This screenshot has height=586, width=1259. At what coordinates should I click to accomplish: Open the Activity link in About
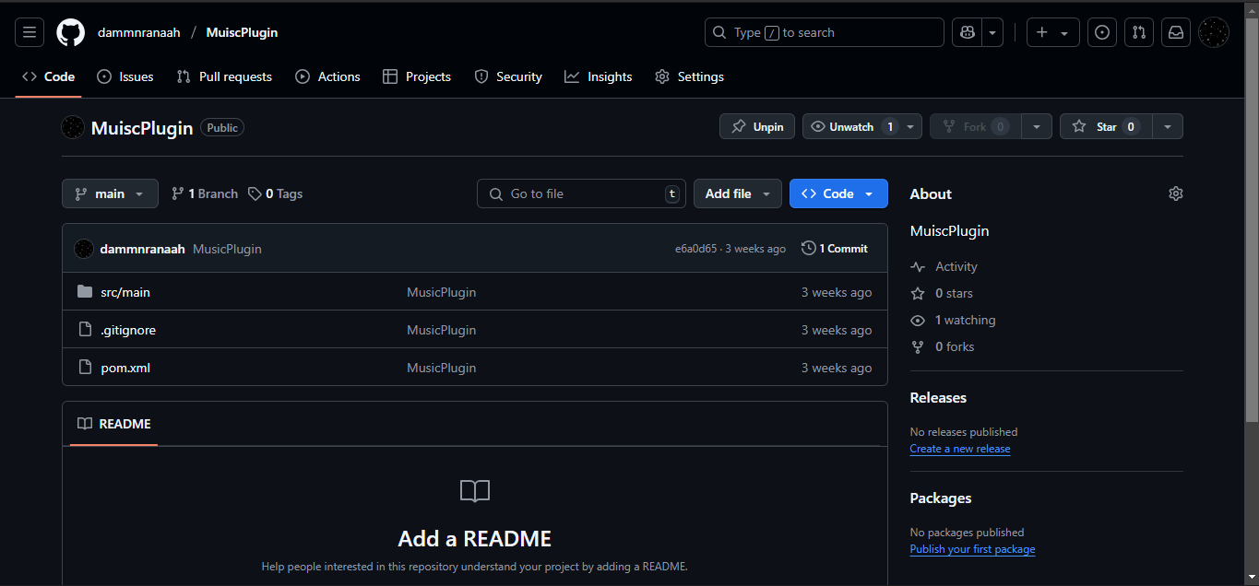[944, 266]
